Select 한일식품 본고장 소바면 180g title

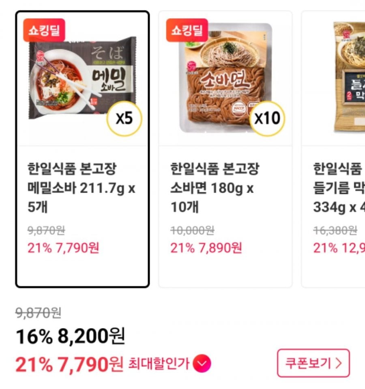point(215,188)
